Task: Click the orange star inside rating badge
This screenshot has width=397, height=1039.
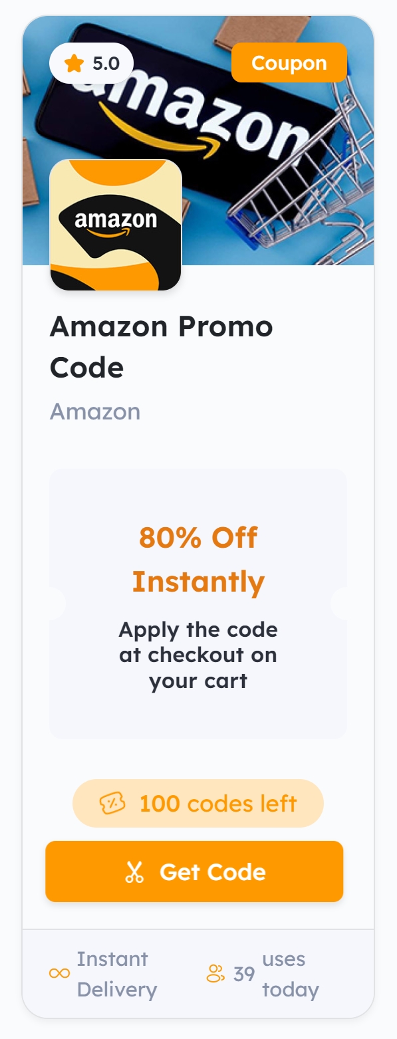Action: (72, 63)
